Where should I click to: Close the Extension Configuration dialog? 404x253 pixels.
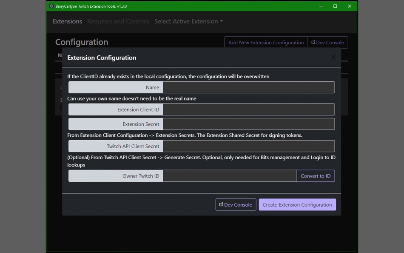tap(333, 57)
